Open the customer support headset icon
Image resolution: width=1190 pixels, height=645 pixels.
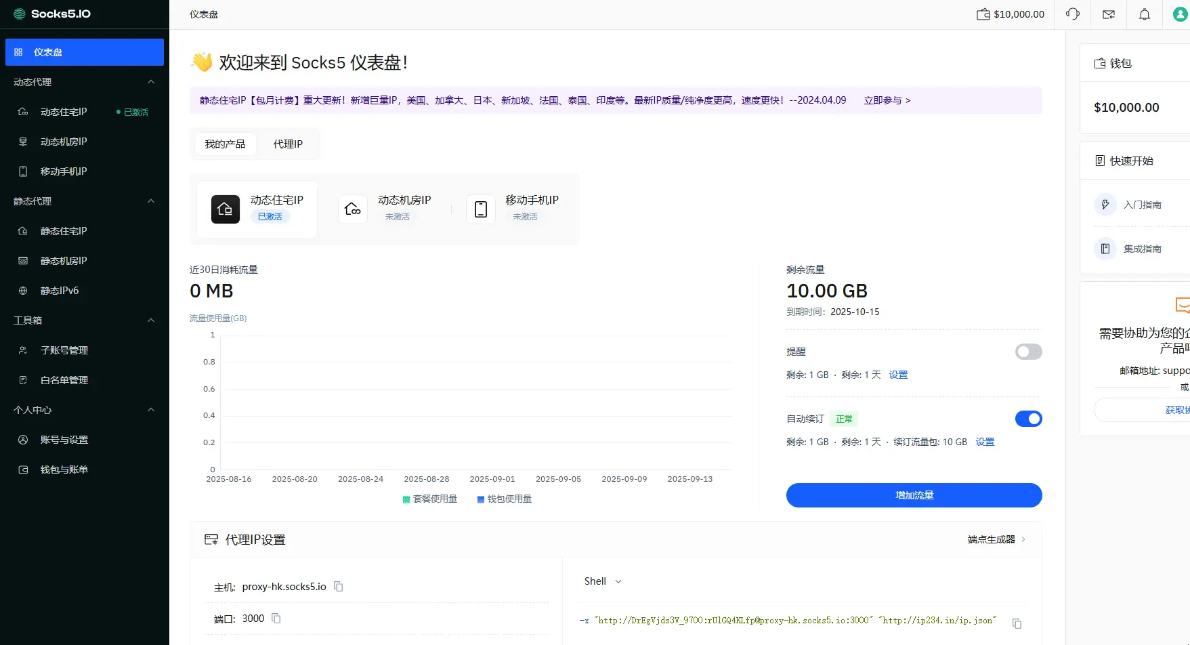(1073, 14)
